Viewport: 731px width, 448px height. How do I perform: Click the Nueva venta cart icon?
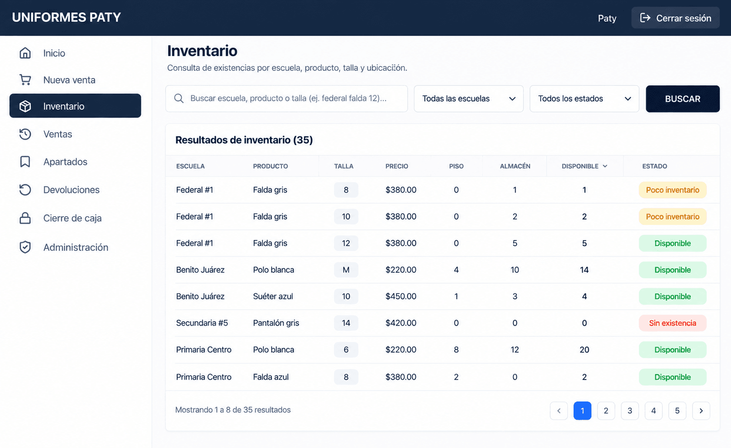(x=25, y=80)
